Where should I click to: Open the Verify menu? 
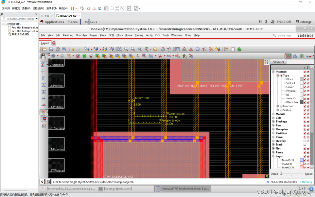point(149,35)
